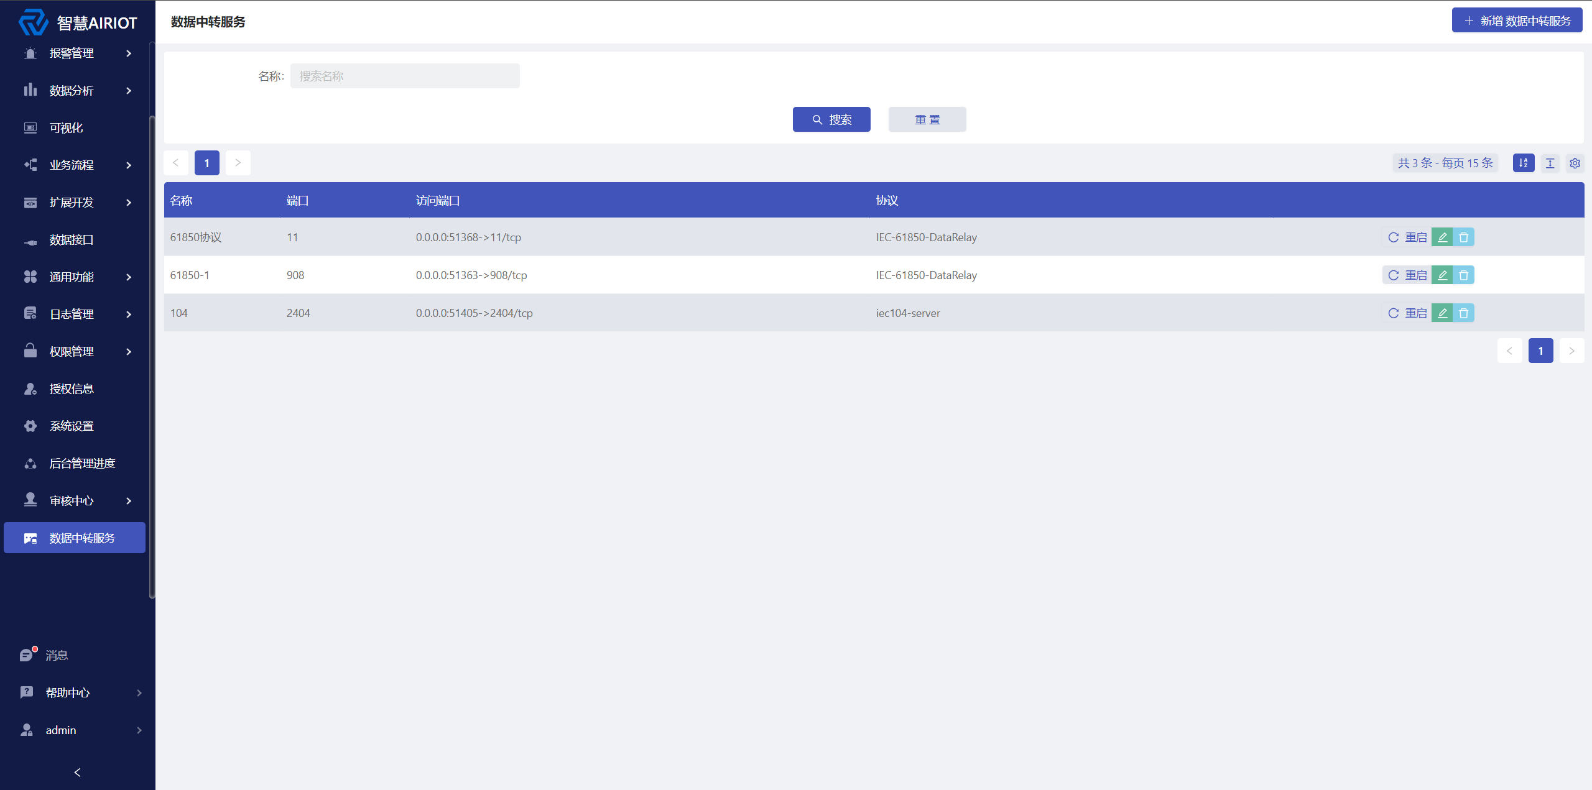Expand the 扩展开发 submenu chevron
Viewport: 1592px width, 790px height.
point(129,203)
